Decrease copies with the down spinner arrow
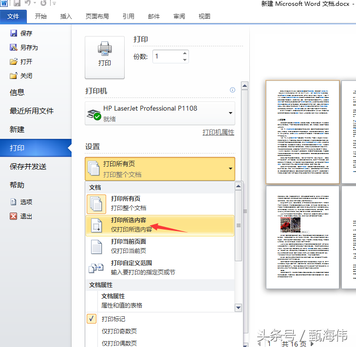Image resolution: width=356 pixels, height=347 pixels. [185, 60]
